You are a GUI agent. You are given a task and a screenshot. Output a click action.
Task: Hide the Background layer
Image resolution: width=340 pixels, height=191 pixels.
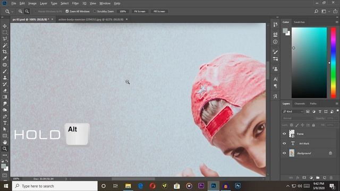click(284, 153)
